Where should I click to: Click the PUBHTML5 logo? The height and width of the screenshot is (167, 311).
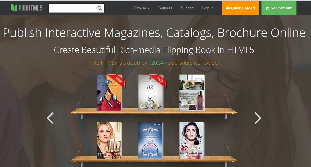point(26,8)
